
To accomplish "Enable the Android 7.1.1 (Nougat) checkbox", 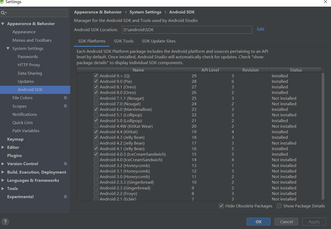I will (x=96, y=98).
